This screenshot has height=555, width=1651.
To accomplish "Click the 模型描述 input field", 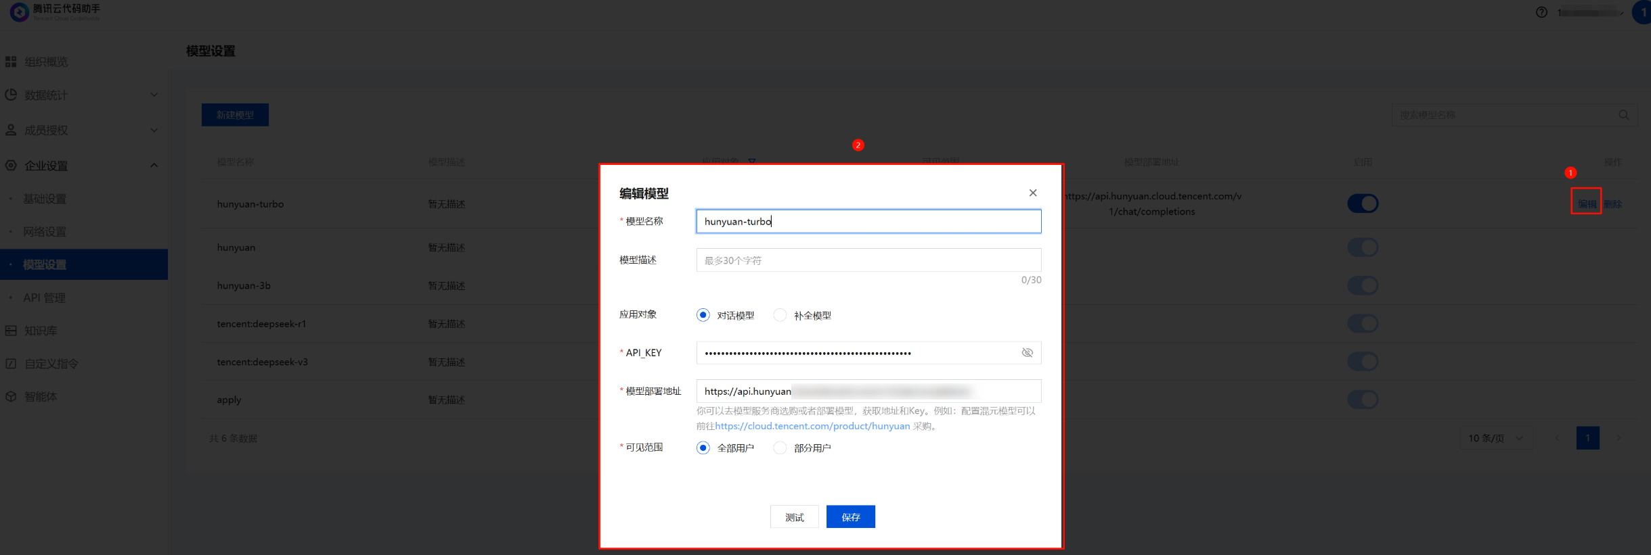I will pyautogui.click(x=868, y=260).
